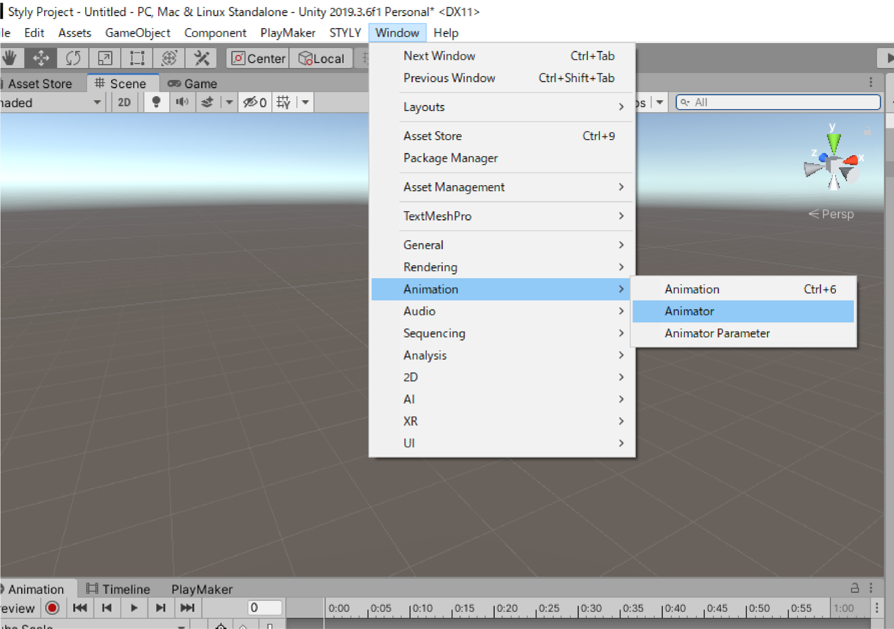Open the Help menu
Screen dimensions: 894x629
coord(446,33)
